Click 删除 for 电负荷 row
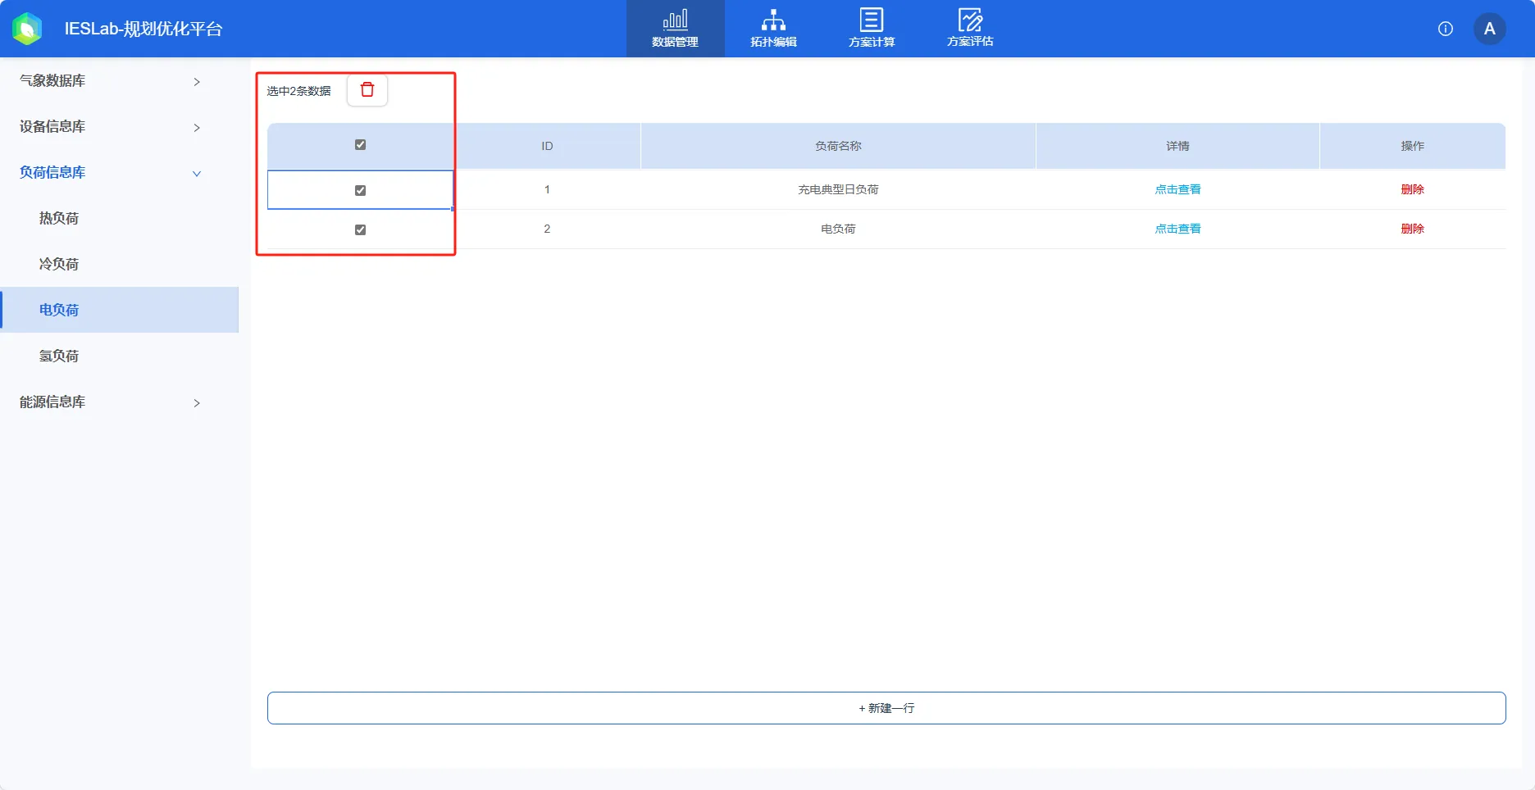This screenshot has height=790, width=1535. pos(1412,229)
